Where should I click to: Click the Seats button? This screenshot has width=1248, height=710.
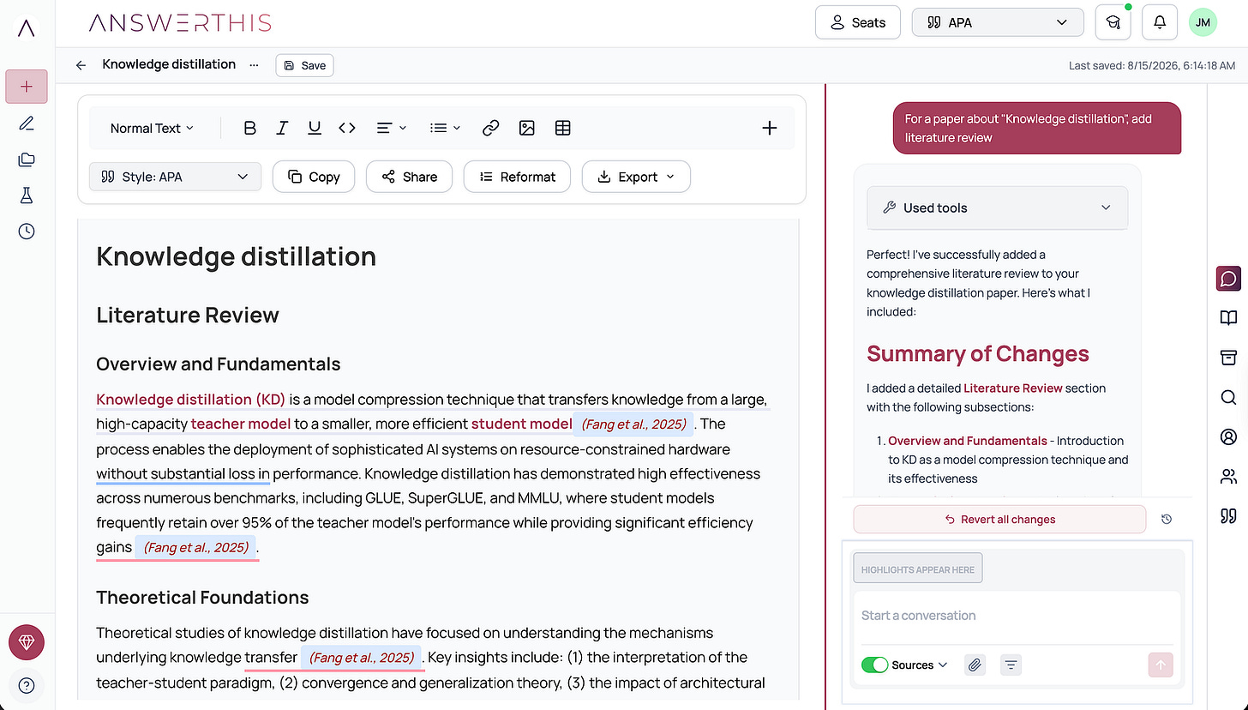point(857,23)
